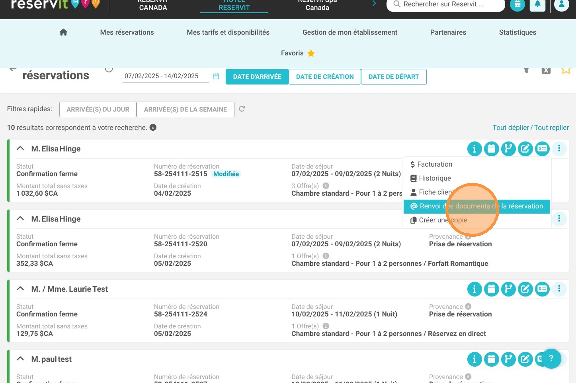Image resolution: width=576 pixels, height=383 pixels.
Task: Open the Statistiques menu
Action: tap(517, 32)
